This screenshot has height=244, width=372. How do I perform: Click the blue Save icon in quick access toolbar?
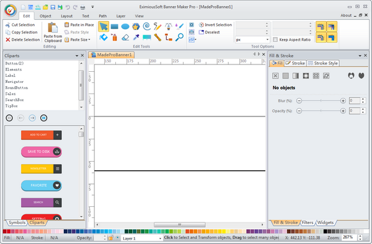(x=53, y=7)
